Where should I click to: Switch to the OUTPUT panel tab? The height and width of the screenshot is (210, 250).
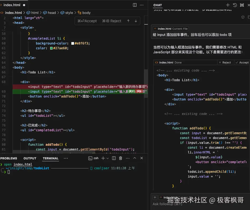[x=30, y=158]
